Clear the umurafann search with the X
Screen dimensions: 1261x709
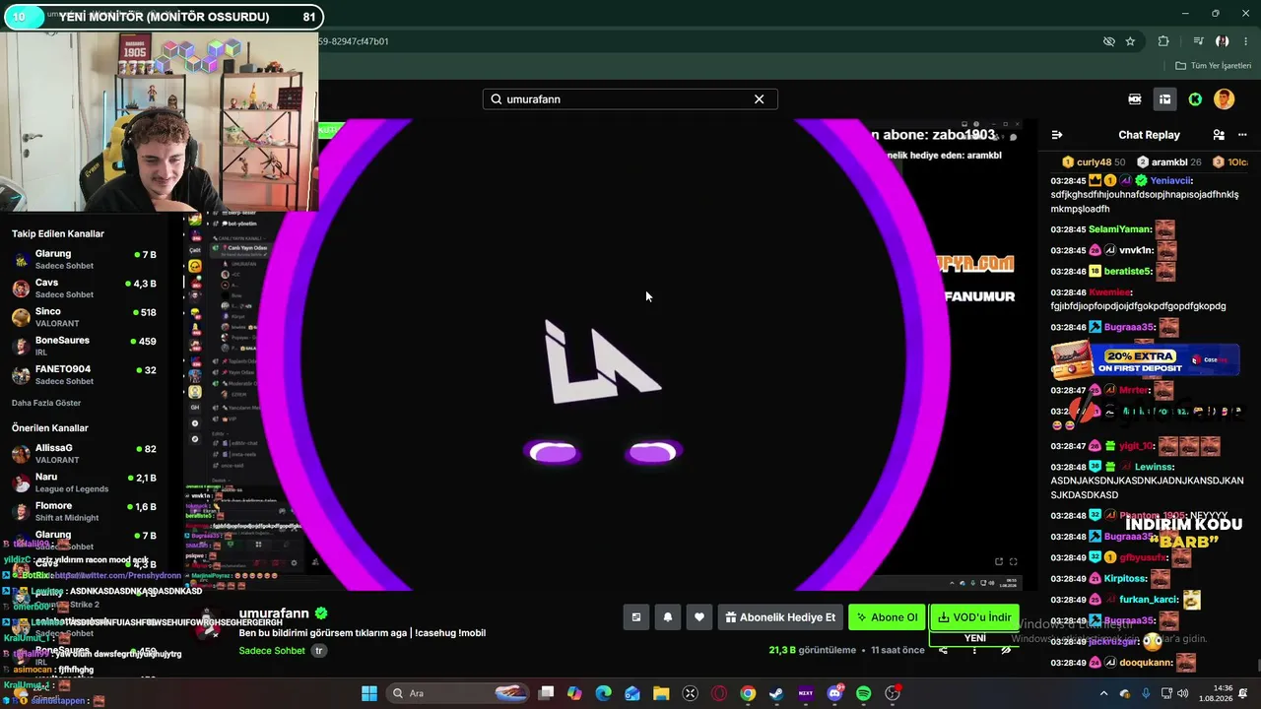pyautogui.click(x=759, y=99)
